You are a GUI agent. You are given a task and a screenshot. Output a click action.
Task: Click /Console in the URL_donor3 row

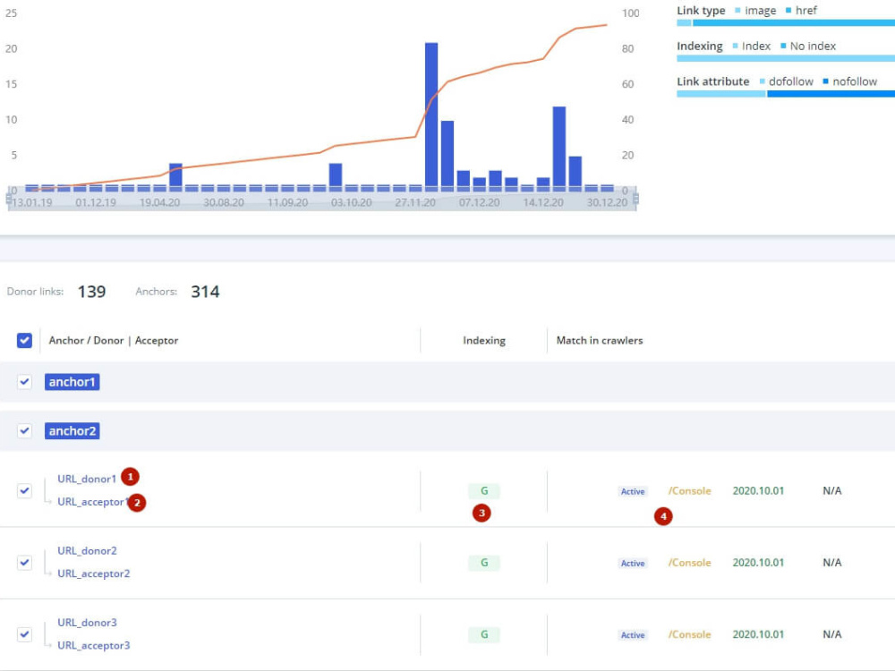[689, 634]
